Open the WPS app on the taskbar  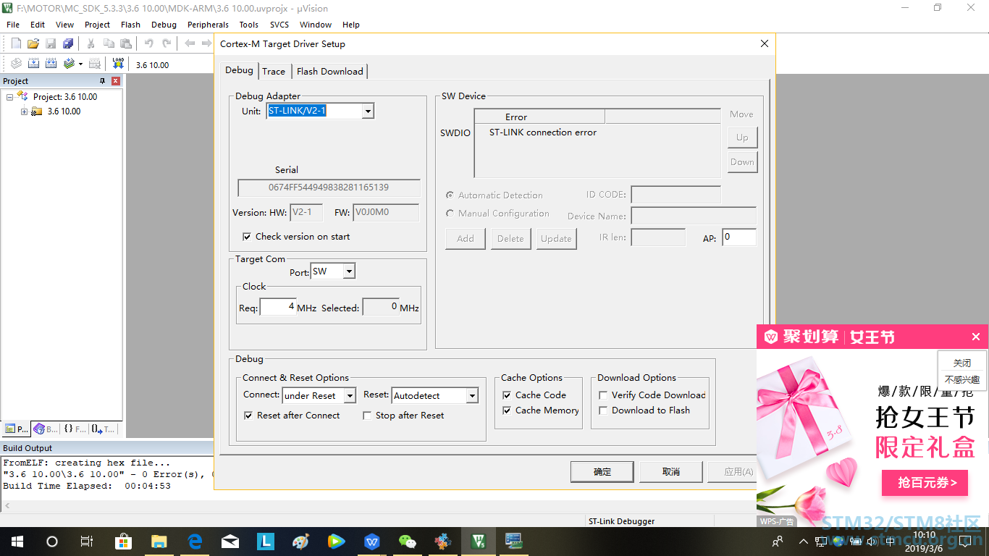click(x=372, y=541)
